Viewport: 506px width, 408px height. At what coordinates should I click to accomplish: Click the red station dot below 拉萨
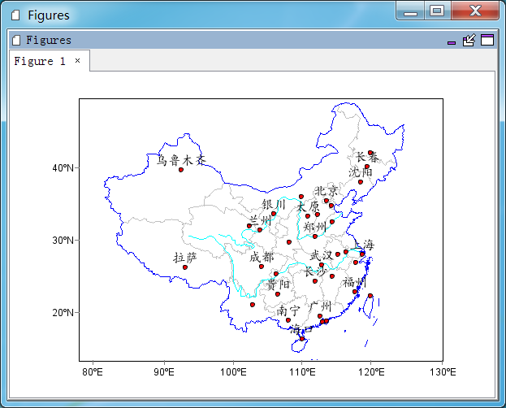[185, 267]
